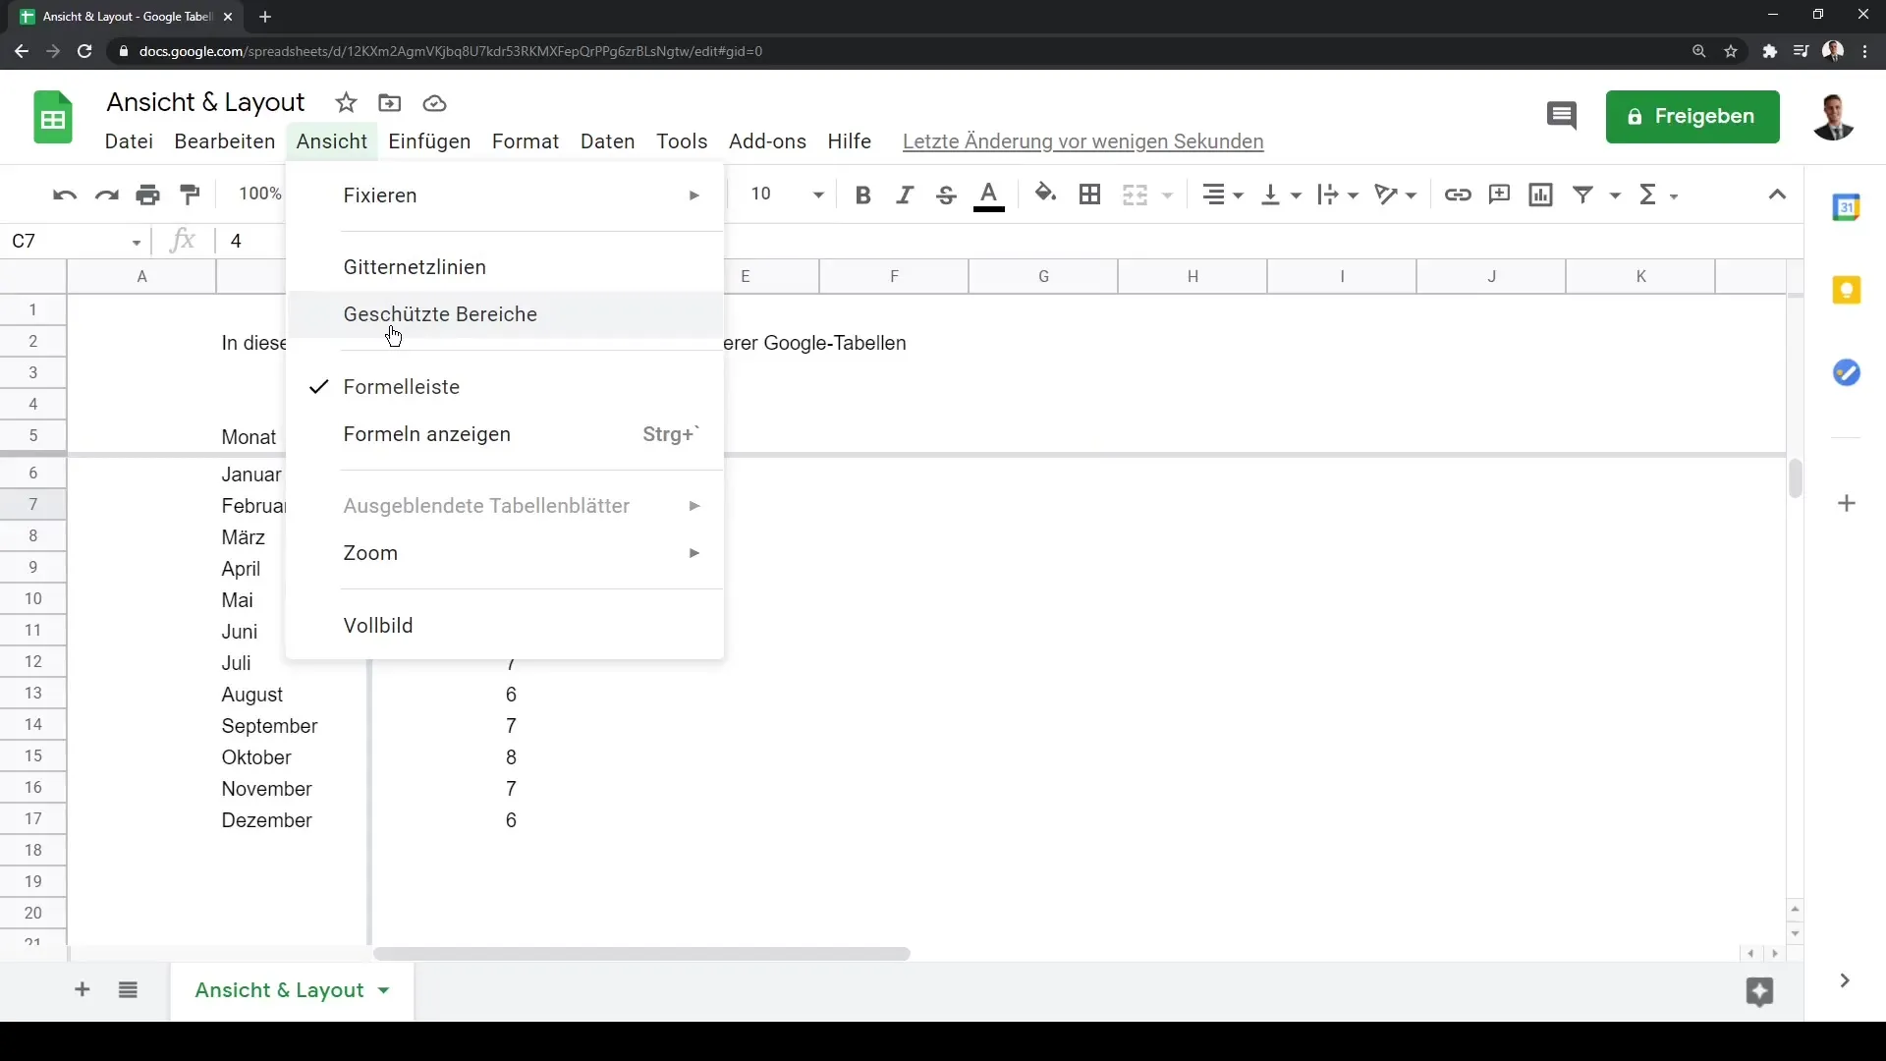Open Google Calendar side panel icon
This screenshot has height=1061, width=1886.
[1847, 207]
